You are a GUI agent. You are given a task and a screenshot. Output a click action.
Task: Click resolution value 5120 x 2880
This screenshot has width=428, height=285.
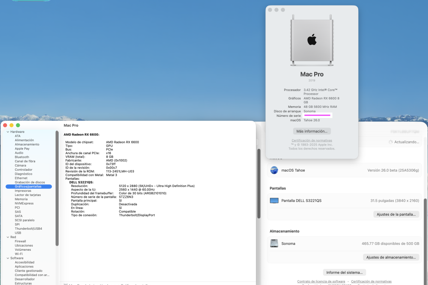(x=157, y=186)
